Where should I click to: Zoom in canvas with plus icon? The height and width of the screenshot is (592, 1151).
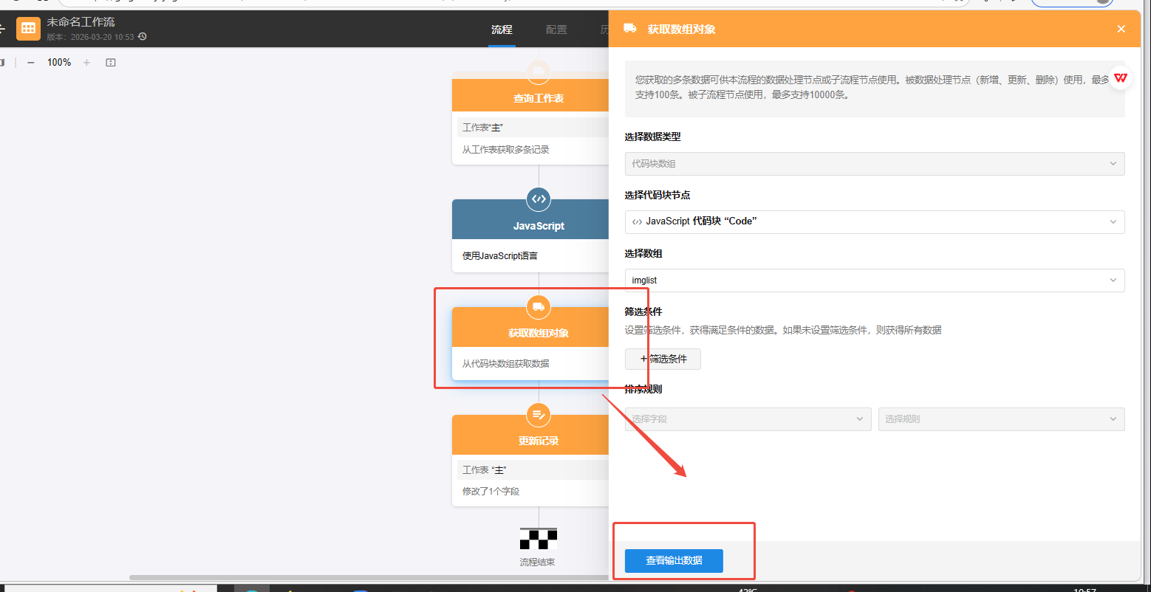(86, 63)
